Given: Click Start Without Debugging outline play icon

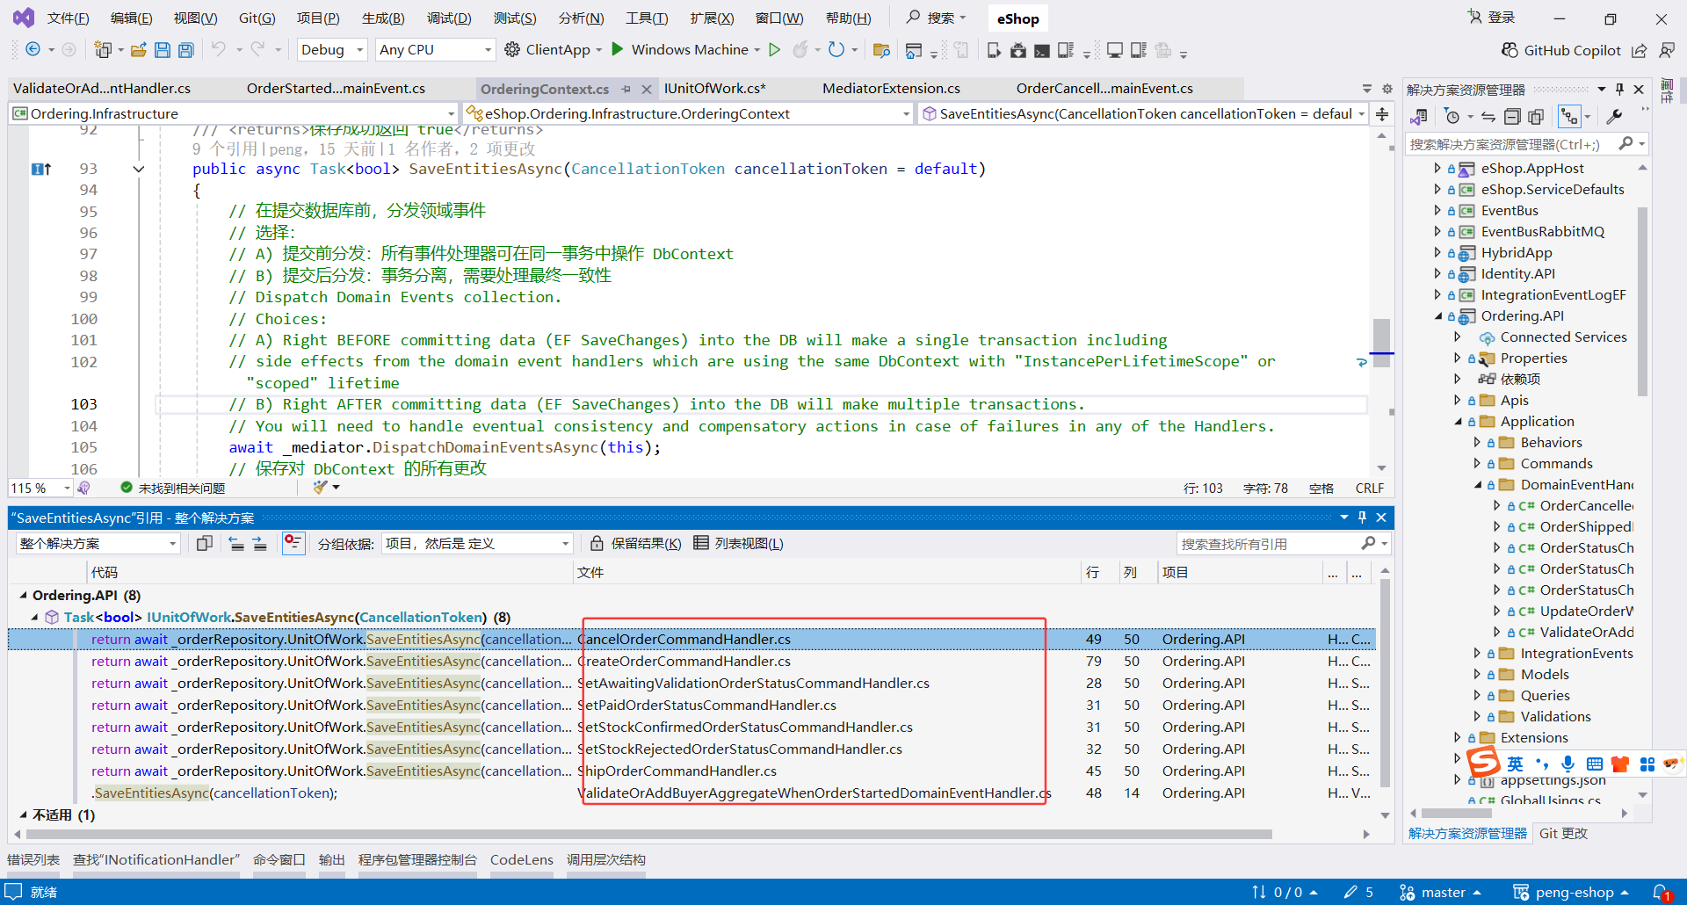Looking at the screenshot, I should (x=774, y=50).
